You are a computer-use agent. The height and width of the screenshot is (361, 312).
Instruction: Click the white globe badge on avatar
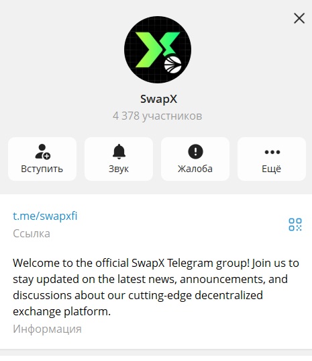pos(173,65)
